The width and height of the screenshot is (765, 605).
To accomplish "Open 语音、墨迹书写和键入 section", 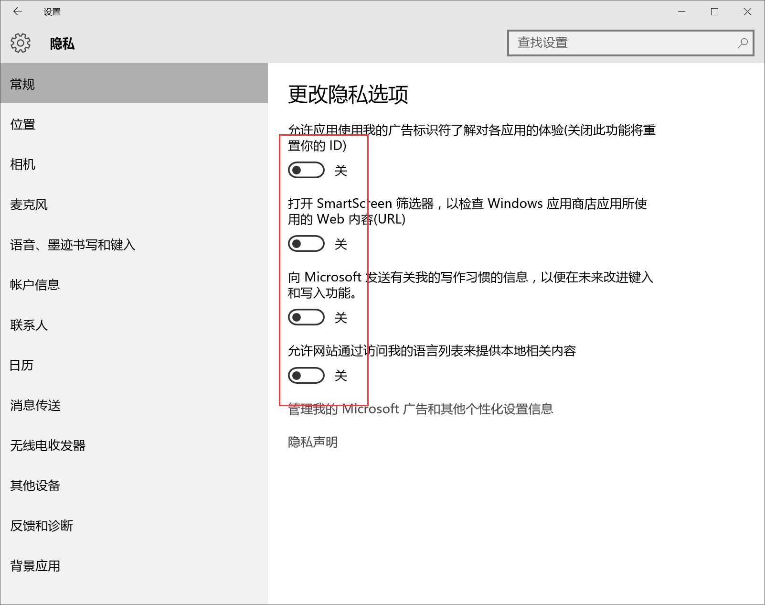I will coord(134,245).
